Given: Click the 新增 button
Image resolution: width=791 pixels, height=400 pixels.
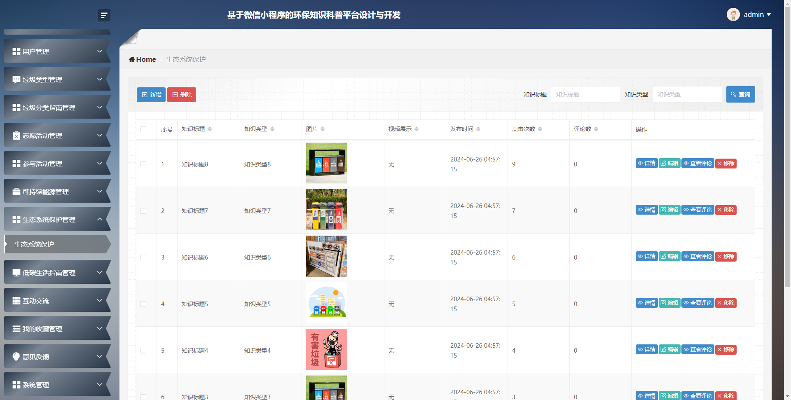Looking at the screenshot, I should tap(151, 95).
